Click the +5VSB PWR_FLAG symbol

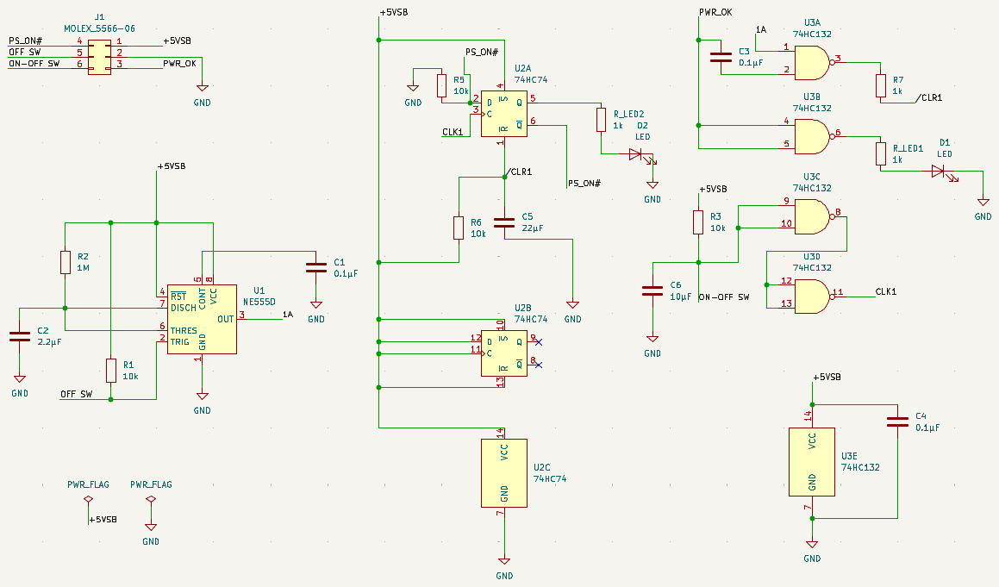coord(88,500)
